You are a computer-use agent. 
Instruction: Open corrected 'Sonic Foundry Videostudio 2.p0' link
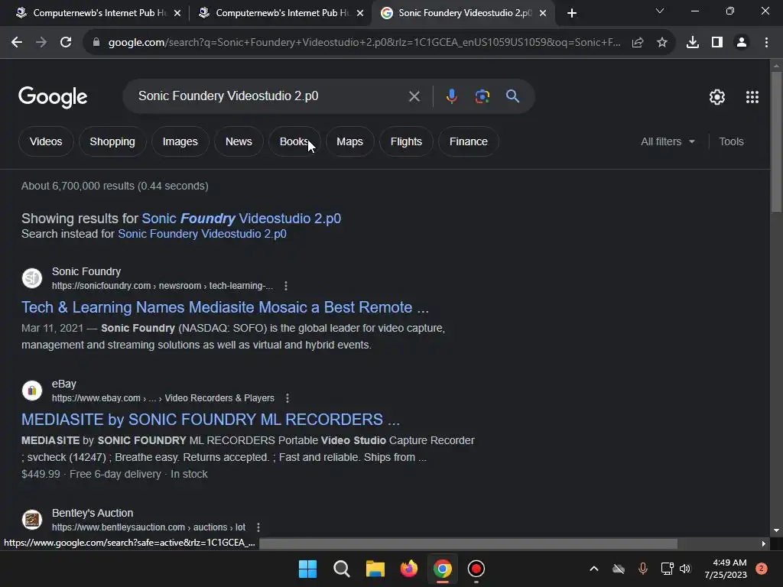(241, 219)
